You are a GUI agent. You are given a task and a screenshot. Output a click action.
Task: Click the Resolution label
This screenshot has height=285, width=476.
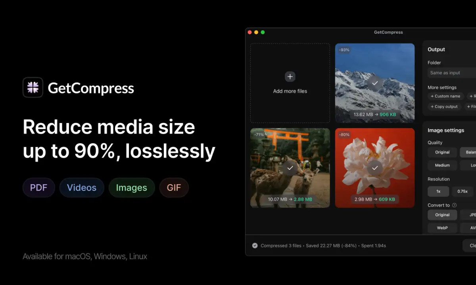click(x=439, y=179)
